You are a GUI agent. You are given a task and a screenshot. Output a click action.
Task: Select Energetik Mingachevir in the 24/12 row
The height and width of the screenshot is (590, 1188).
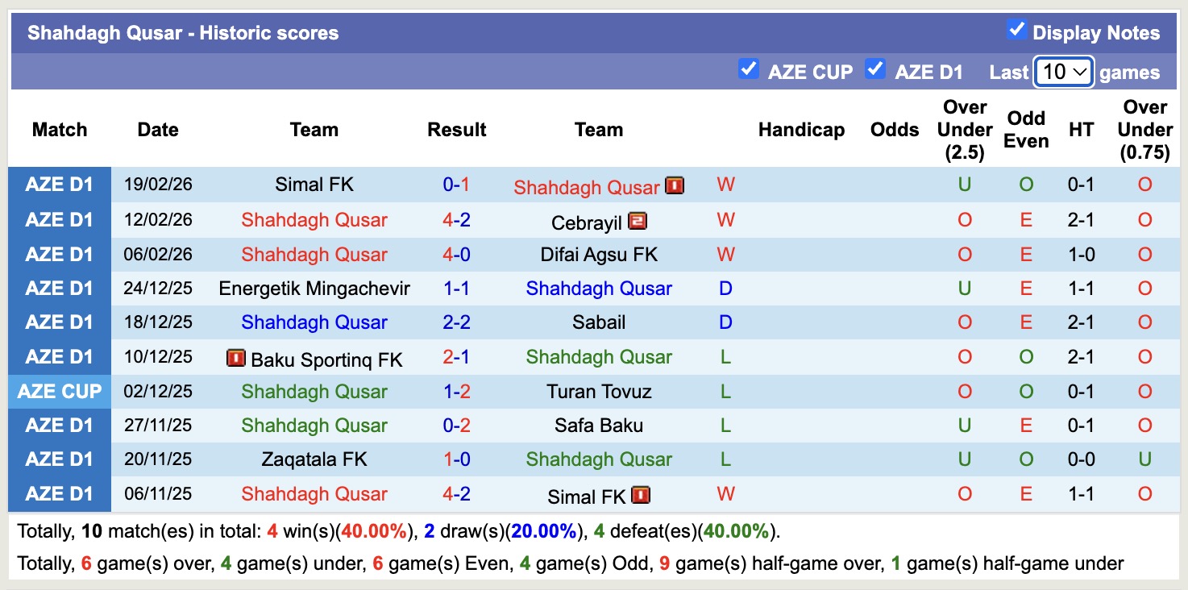tap(314, 288)
